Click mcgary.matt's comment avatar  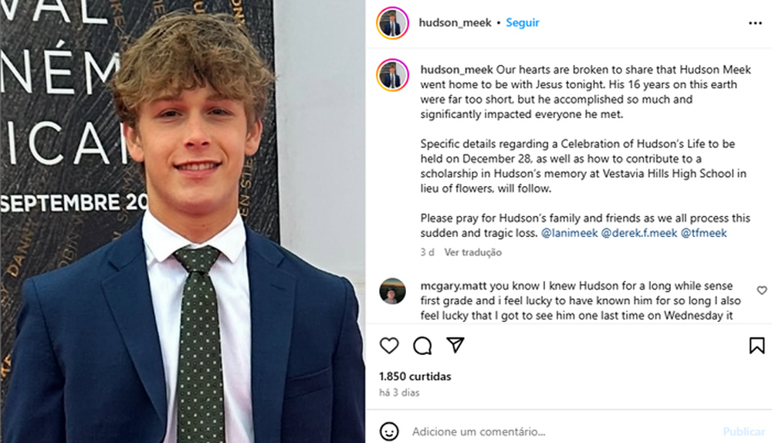(x=392, y=291)
